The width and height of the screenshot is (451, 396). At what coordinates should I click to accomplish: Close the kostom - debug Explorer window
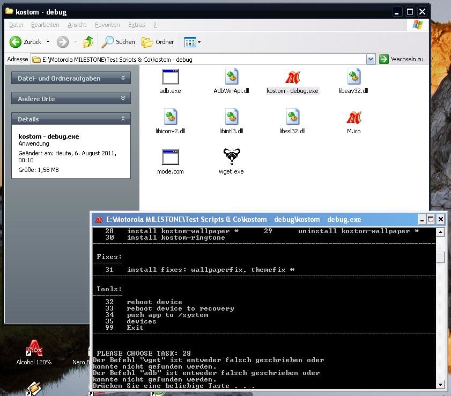click(x=422, y=12)
